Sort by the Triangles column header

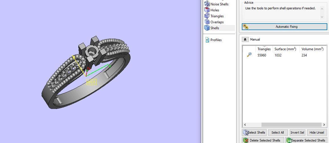264,49
